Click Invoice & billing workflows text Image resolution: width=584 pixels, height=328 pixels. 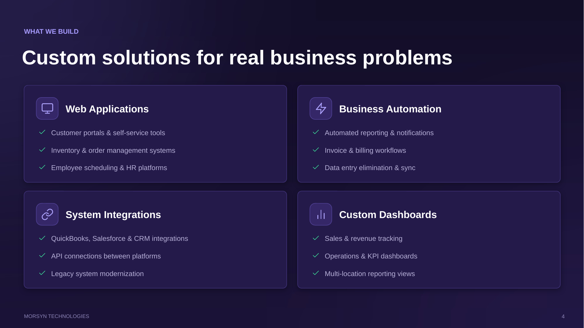point(365,151)
